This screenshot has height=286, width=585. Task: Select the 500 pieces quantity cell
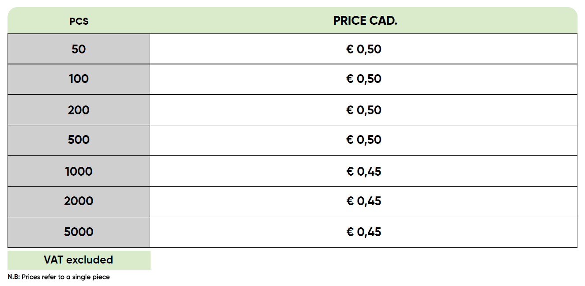(x=79, y=140)
